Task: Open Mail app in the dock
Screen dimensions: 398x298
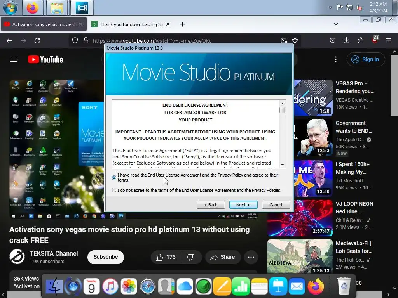Action: coord(297,286)
